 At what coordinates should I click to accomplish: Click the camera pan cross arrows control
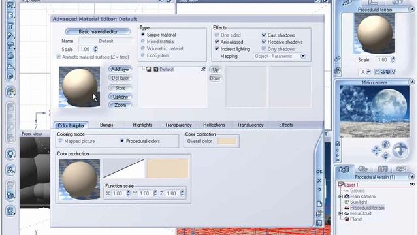pos(376,151)
